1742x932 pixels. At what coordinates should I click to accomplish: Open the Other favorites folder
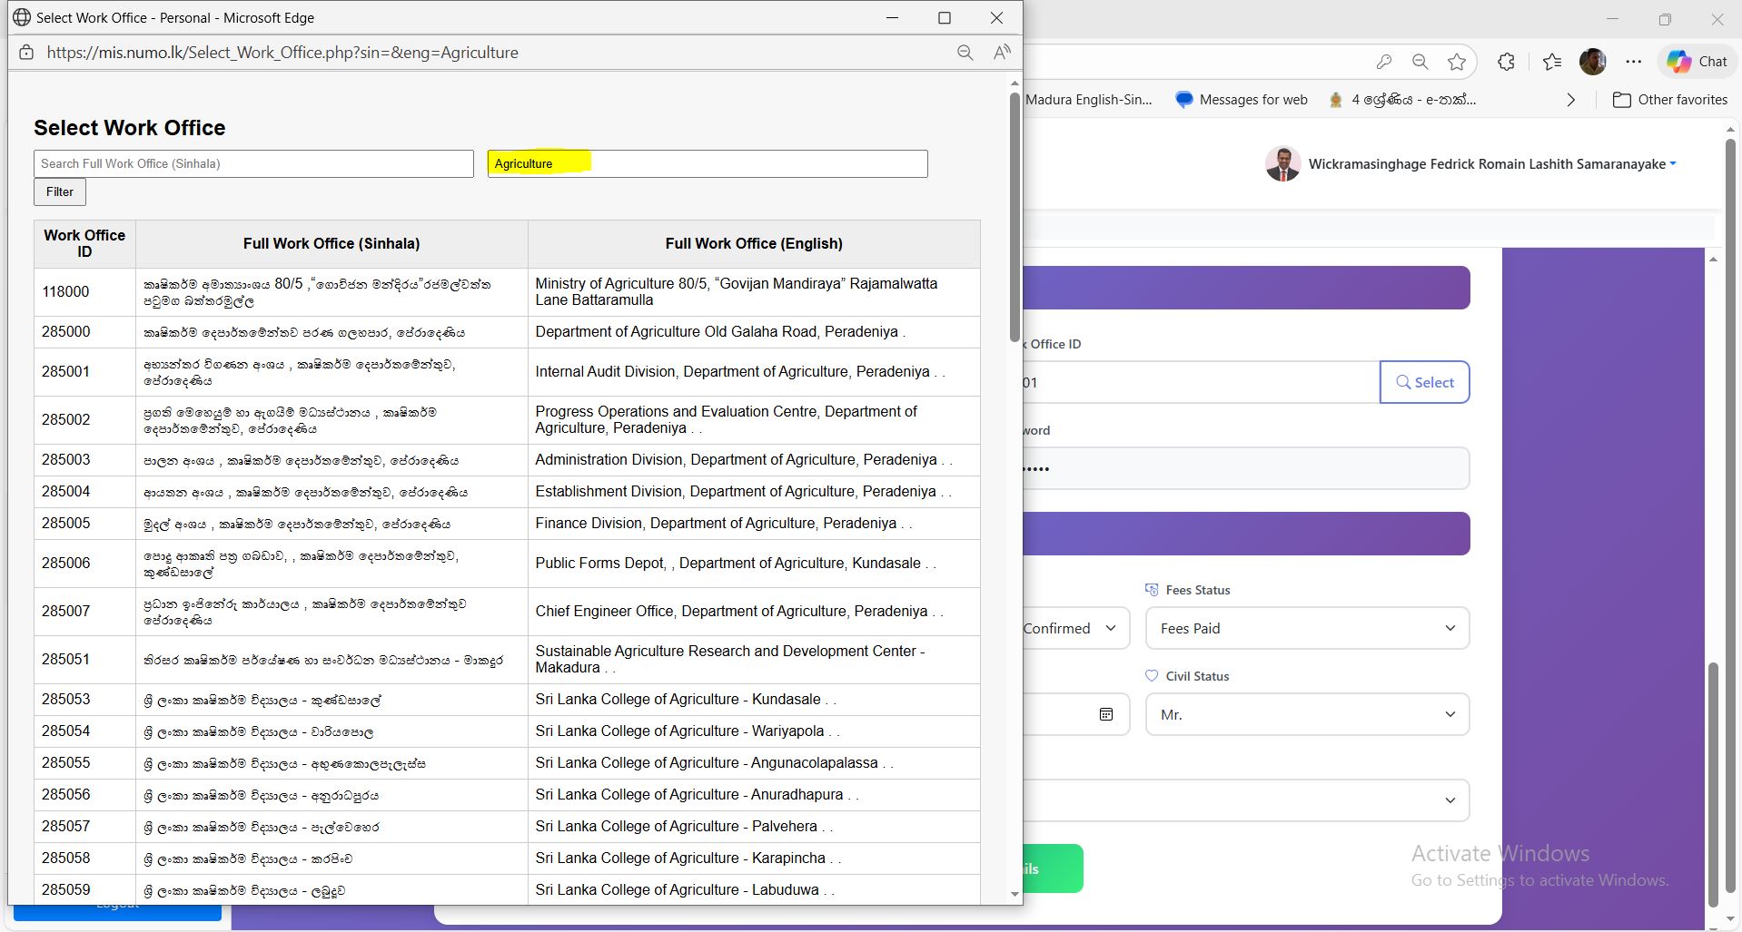(x=1669, y=100)
